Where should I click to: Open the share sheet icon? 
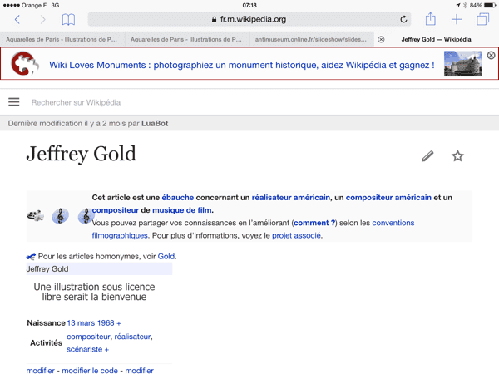point(431,19)
